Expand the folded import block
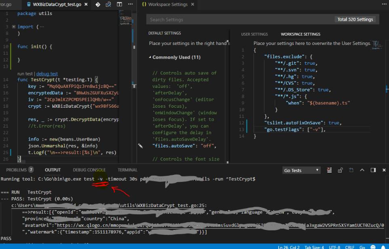Screen dimensions: 389x249 point(14,27)
